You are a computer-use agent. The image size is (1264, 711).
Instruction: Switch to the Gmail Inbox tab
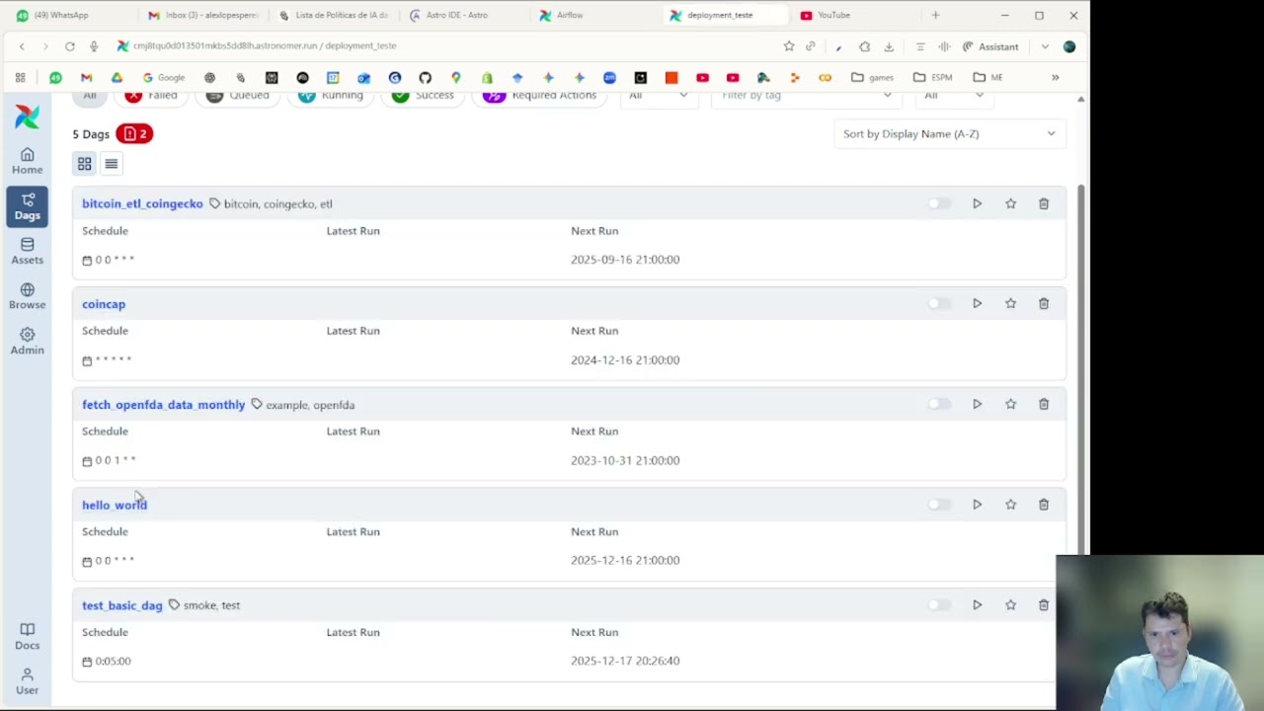pyautogui.click(x=204, y=15)
